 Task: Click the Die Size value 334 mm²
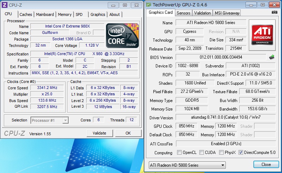(236, 40)
